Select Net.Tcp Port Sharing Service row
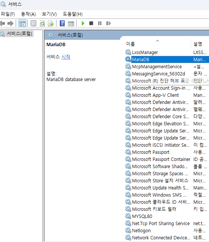Image resolution: width=209 pixels, height=242 pixels. pyautogui.click(x=167, y=223)
